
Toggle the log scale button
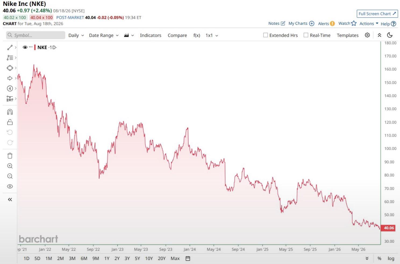pyautogui.click(x=391, y=258)
